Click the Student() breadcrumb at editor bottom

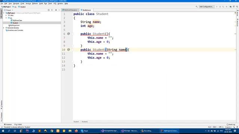(85, 122)
